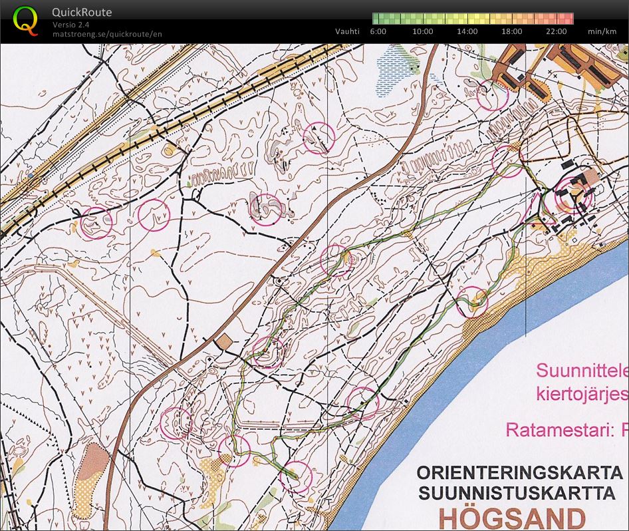The height and width of the screenshot is (531, 629).
Task: Click the orange HÖGSAND map title
Action: 513,518
